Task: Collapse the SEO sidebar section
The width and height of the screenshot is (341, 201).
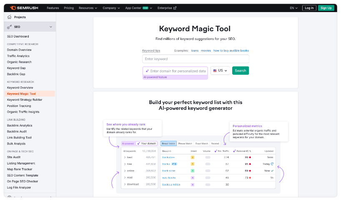Action: pos(51,27)
